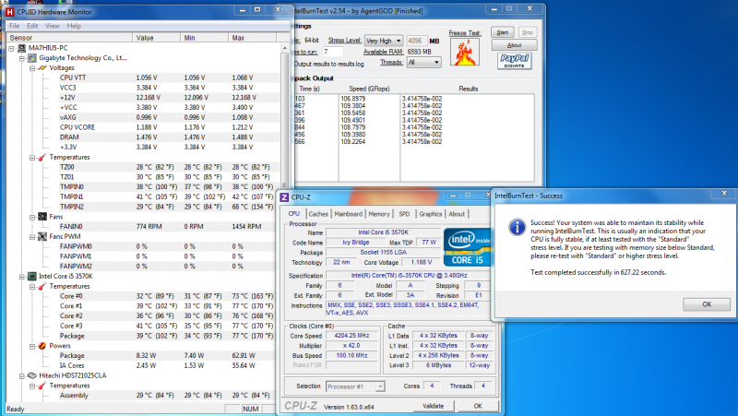Click the Max column header
This screenshot has height=416, width=738.
(x=252, y=38)
